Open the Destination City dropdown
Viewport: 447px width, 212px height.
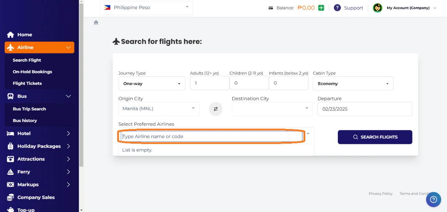pos(272,109)
